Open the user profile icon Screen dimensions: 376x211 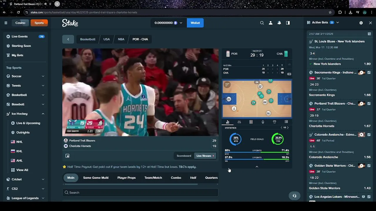271,23
